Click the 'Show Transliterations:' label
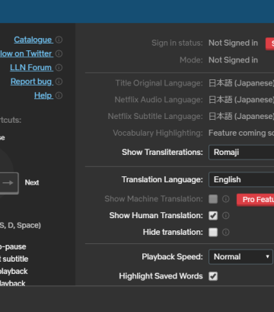 [x=162, y=153]
